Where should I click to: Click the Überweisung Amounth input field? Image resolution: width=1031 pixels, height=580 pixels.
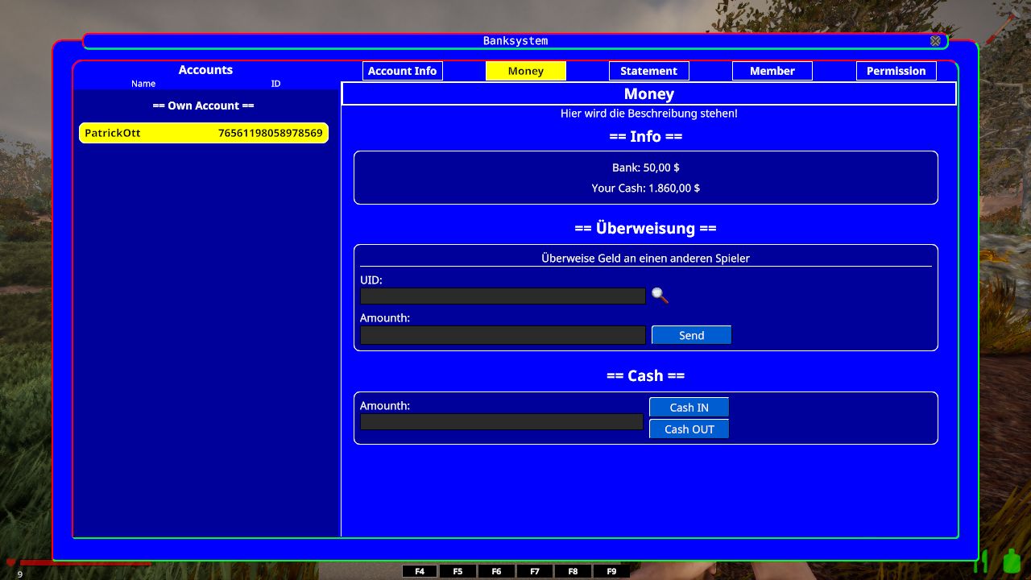point(503,335)
